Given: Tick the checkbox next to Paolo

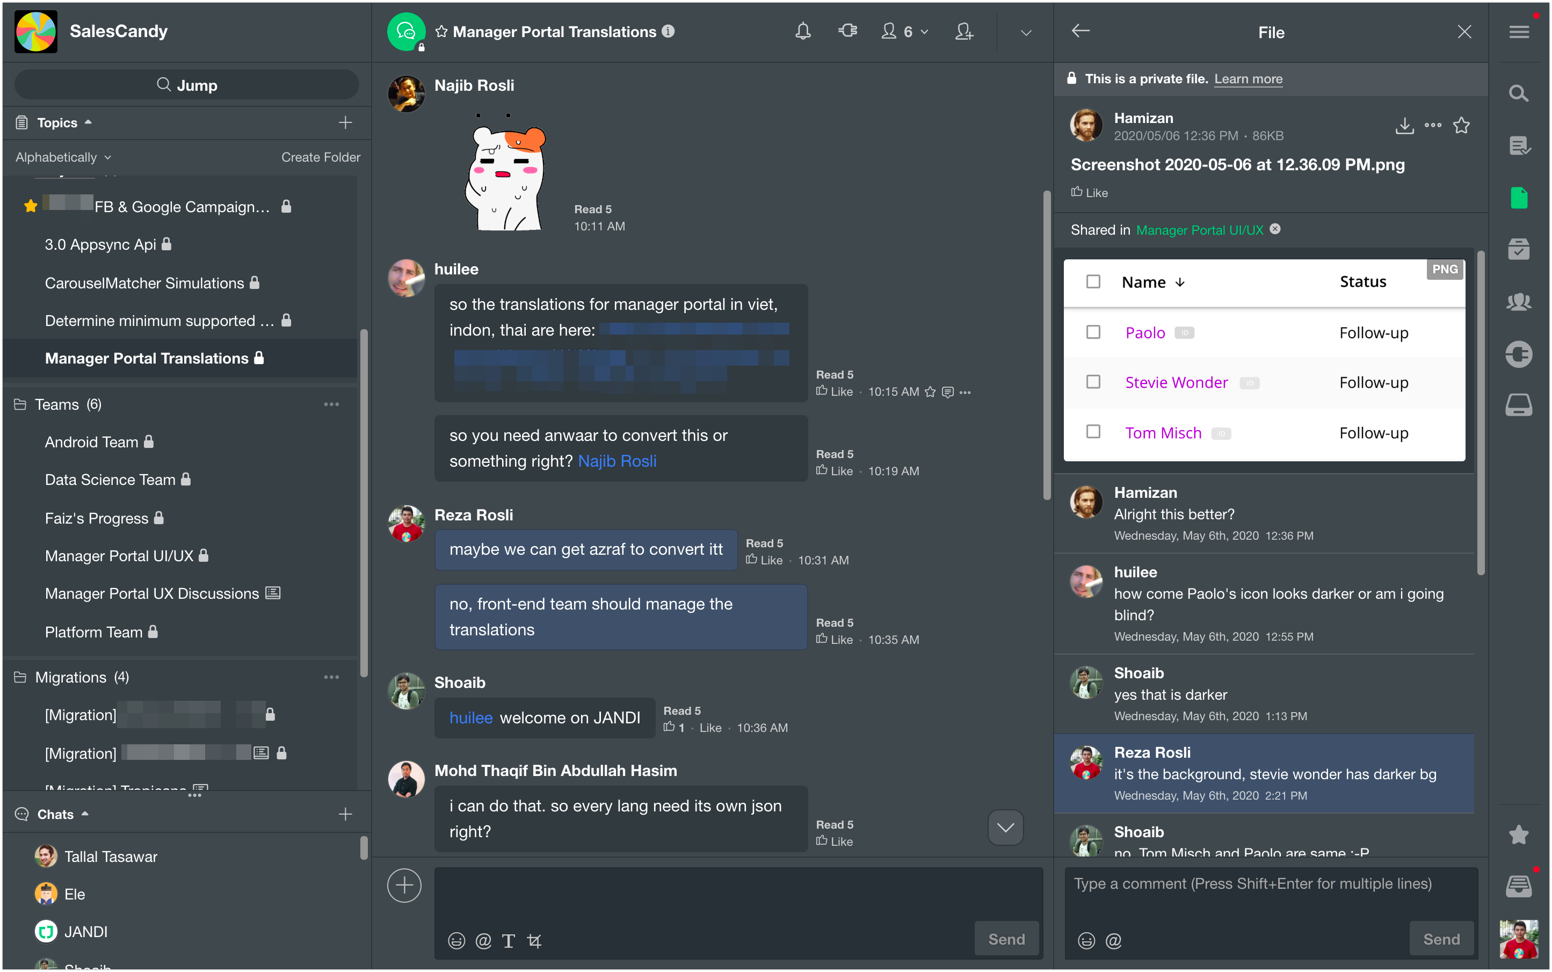Looking at the screenshot, I should [1093, 332].
